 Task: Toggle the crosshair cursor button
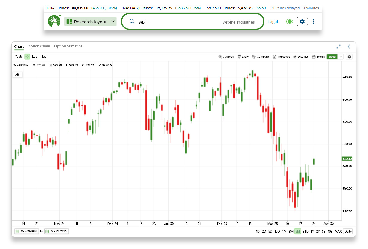tap(27, 57)
